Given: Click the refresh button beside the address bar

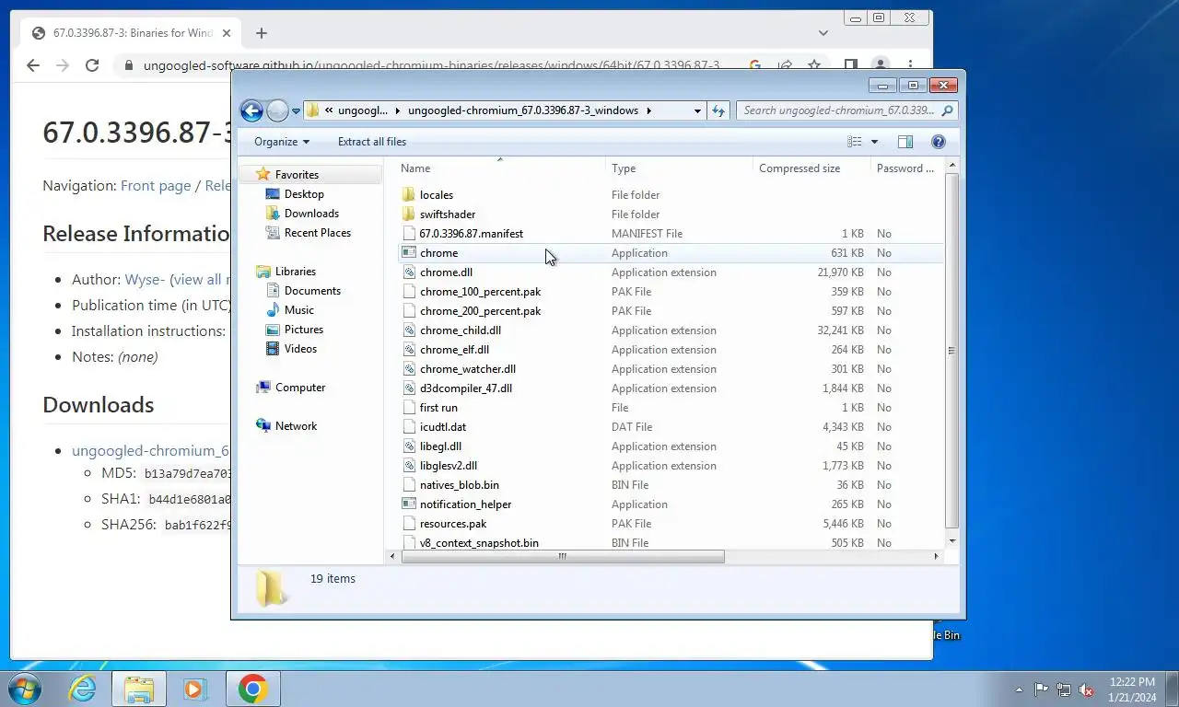Looking at the screenshot, I should (x=718, y=110).
